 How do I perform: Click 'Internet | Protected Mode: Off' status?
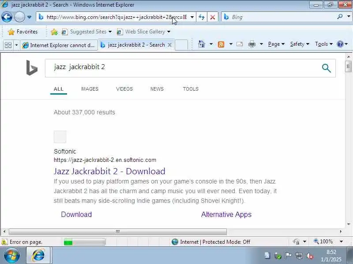coord(211,242)
